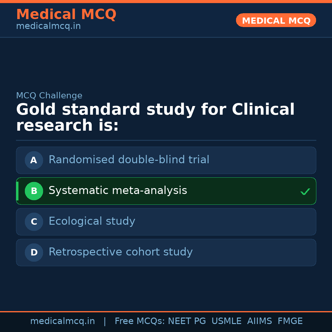
Task: Open medicalmcq.in link under header title
Action: pyautogui.click(x=48, y=26)
